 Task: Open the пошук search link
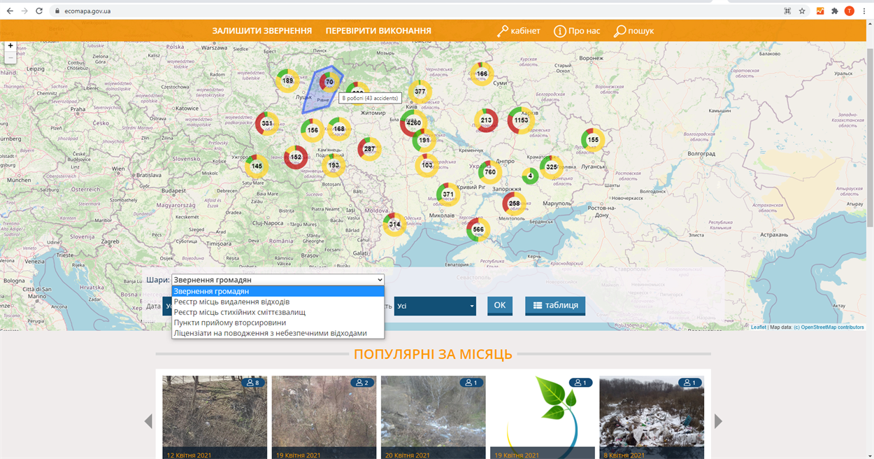(x=633, y=31)
